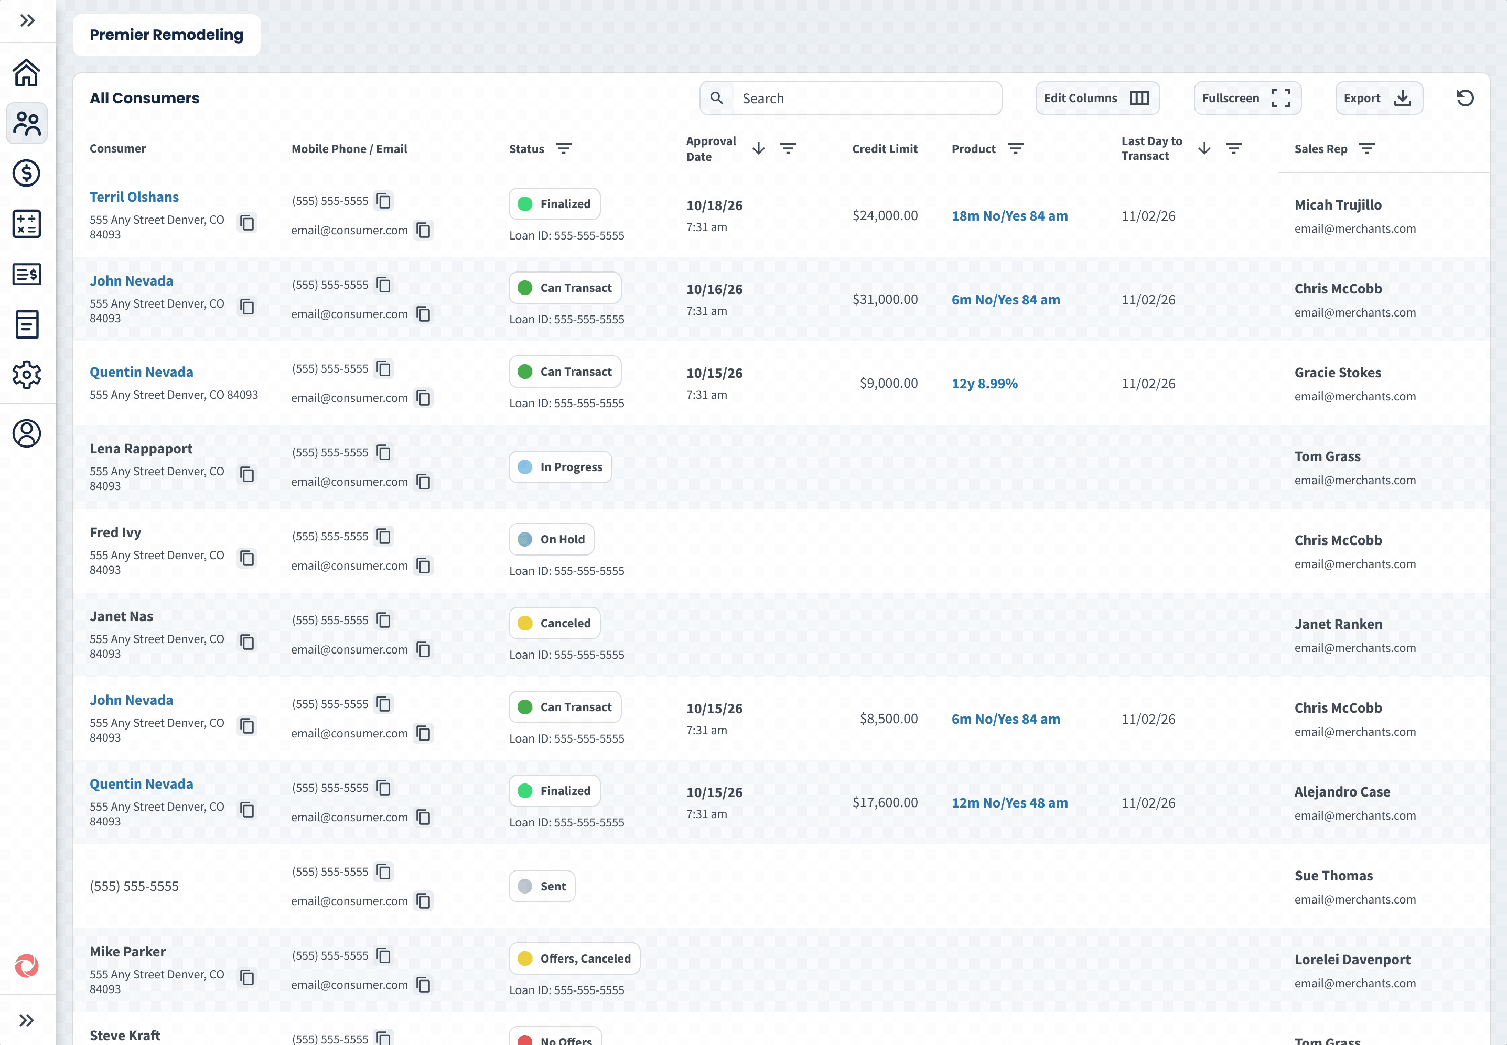Open the Status column filter
The height and width of the screenshot is (1045, 1507).
click(565, 149)
